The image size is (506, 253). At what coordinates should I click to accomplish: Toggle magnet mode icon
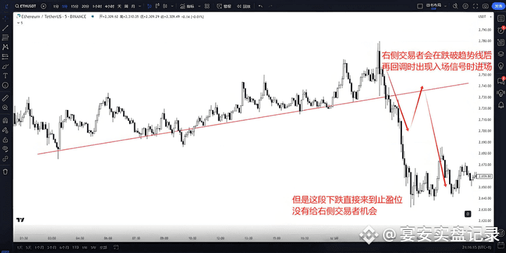(x=5, y=121)
